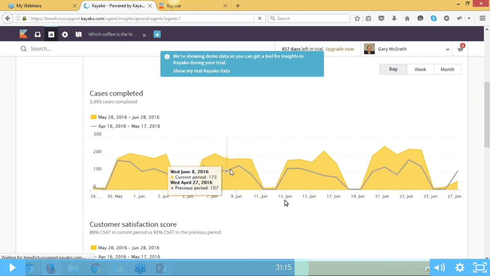The height and width of the screenshot is (276, 490).
Task: Switch chart interval to Month
Action: pos(447,70)
